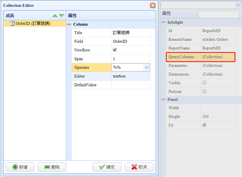Collapse the Panel property group
242x177 pixels.
[163, 100]
